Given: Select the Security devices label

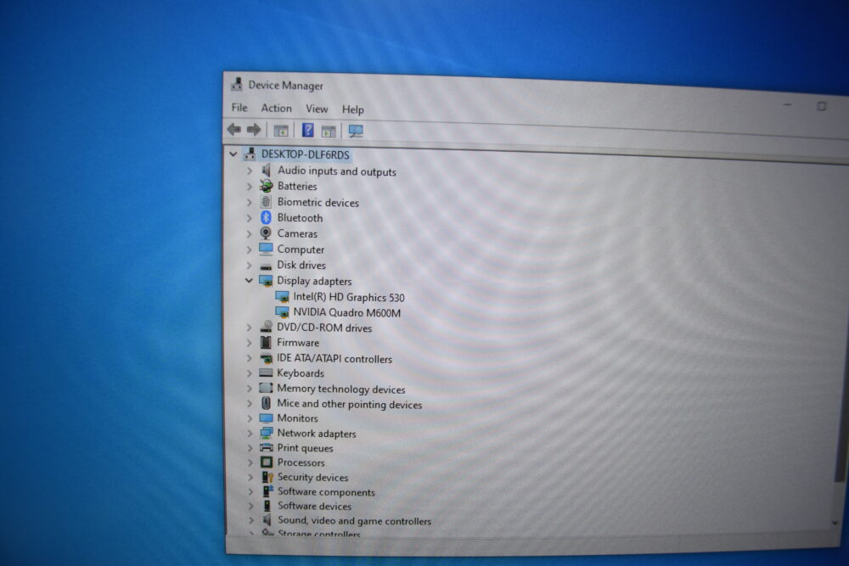Looking at the screenshot, I should pyautogui.click(x=312, y=477).
